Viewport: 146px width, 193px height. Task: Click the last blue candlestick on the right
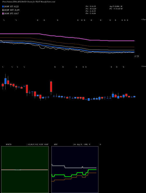[x=134, y=96]
